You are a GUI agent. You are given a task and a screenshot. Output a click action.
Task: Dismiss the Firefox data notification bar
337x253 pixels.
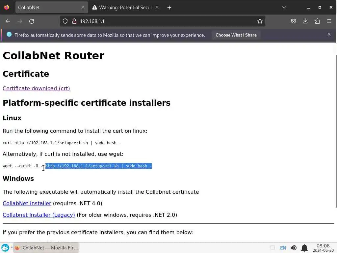329,34
